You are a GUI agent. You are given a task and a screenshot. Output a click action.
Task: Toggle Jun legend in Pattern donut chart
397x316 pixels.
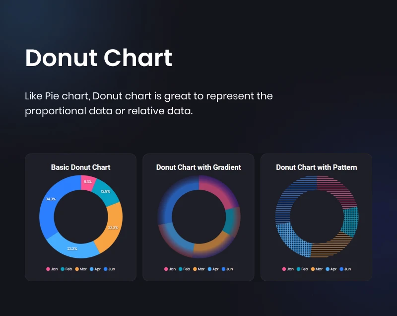pyautogui.click(x=345, y=269)
